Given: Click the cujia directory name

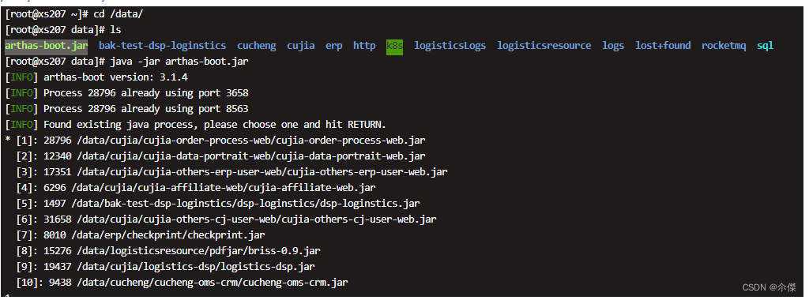Looking at the screenshot, I should click(x=301, y=46).
